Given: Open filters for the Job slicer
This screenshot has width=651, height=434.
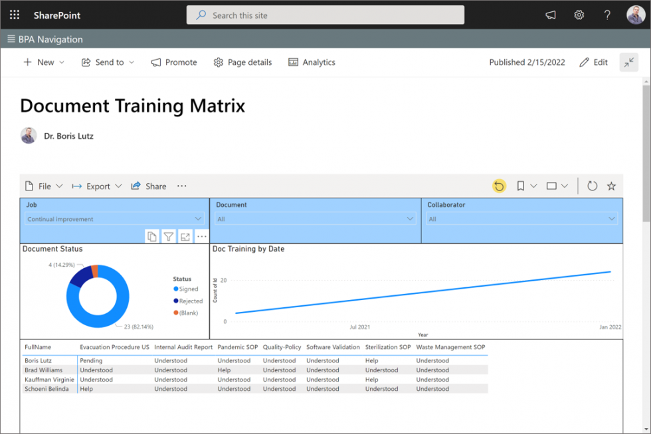Looking at the screenshot, I should [x=169, y=236].
